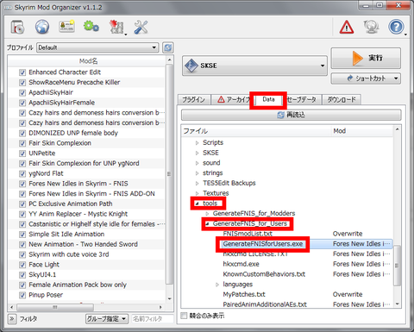The image size is (414, 332).
Task: Select TES5Edit Backups folder
Action: pyautogui.click(x=229, y=183)
